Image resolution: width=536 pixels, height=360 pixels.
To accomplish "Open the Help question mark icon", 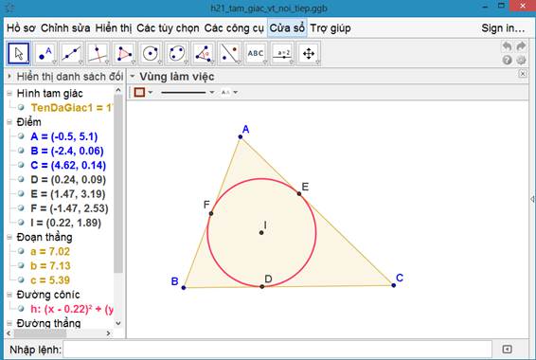I will tap(507, 61).
